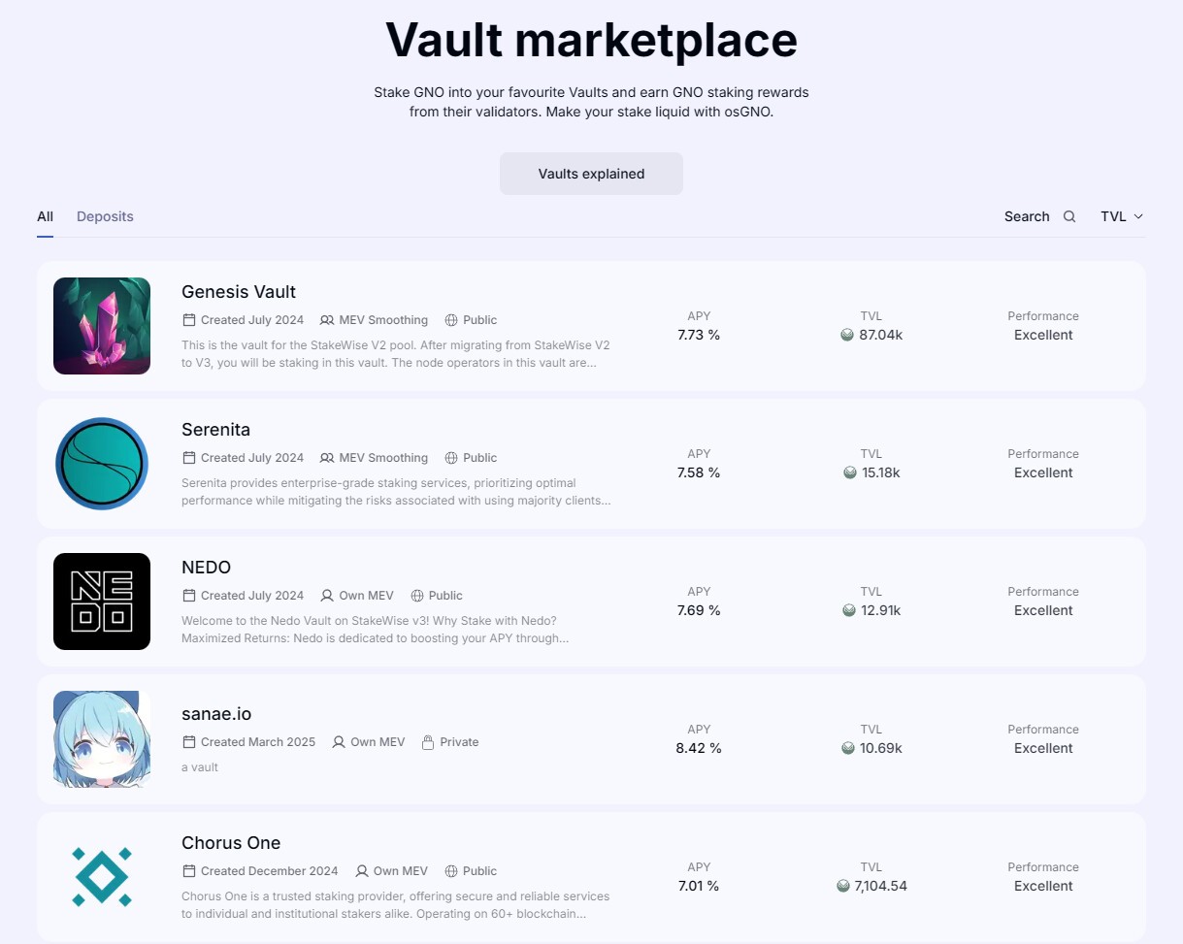Switch to the Deposits tab
Screen dimensions: 1183x944
[x=105, y=216]
